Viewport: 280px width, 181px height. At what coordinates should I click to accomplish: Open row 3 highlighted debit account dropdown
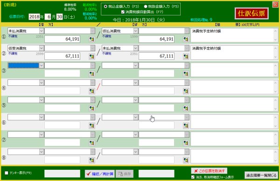(x=42, y=65)
